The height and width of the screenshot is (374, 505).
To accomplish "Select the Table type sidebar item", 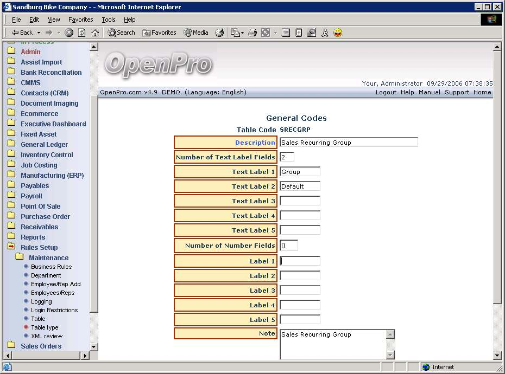I will click(x=45, y=327).
